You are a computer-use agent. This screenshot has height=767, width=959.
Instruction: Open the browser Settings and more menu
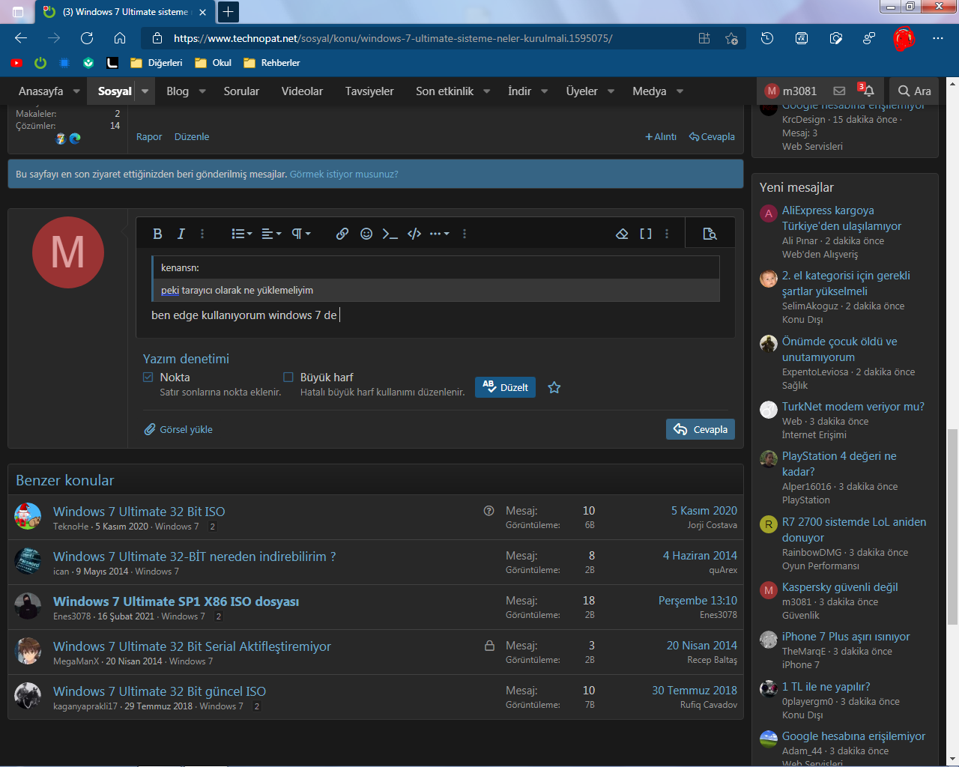tap(938, 38)
